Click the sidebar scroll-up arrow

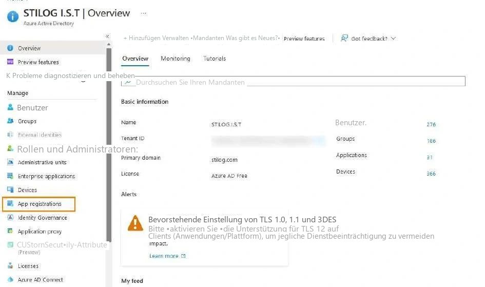[109, 44]
